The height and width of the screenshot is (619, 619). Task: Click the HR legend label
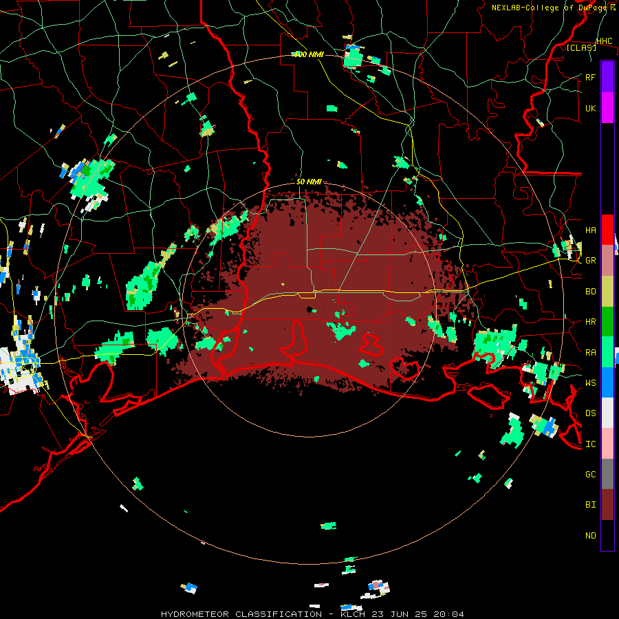590,322
